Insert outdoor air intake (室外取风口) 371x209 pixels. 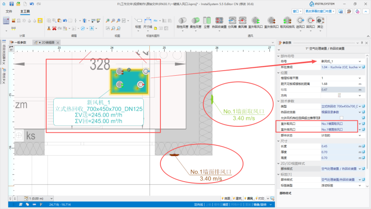click(256, 22)
